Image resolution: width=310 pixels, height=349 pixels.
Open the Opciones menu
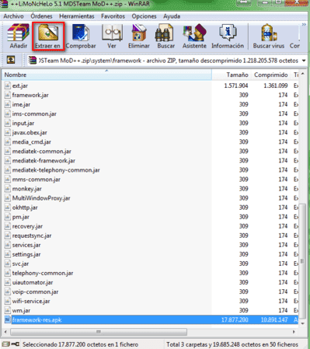144,16
